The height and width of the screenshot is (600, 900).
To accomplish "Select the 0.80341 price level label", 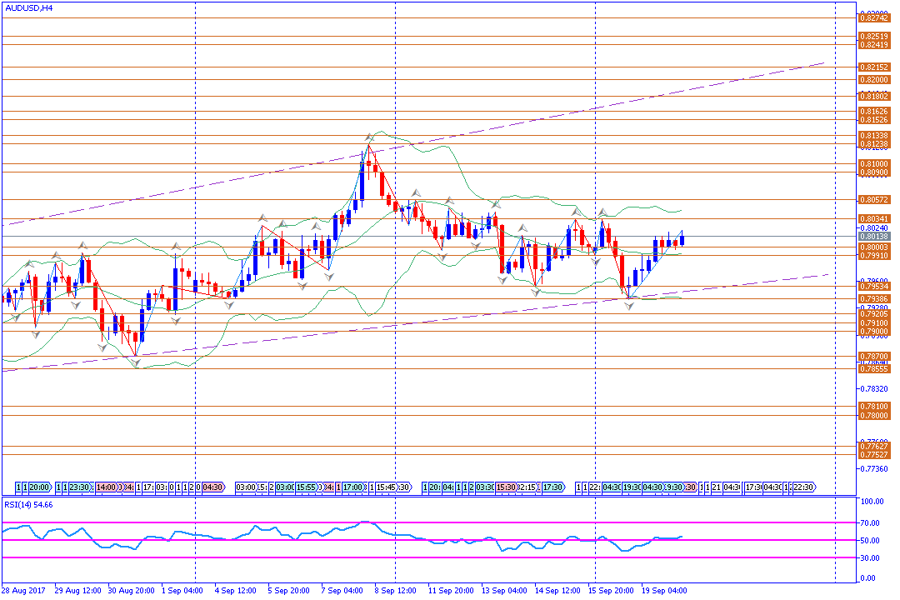I will pos(874,219).
